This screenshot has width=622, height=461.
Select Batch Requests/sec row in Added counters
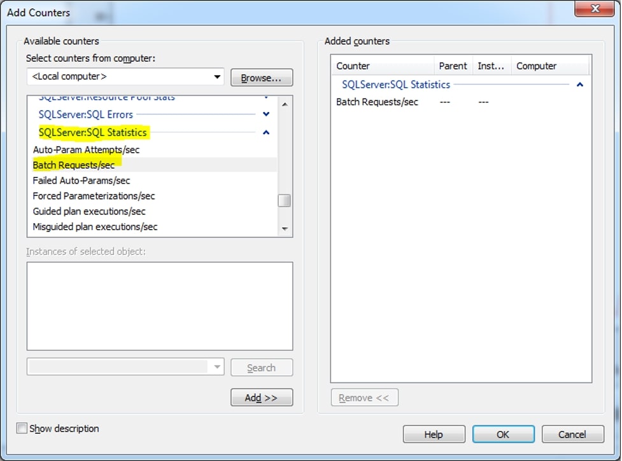pyautogui.click(x=377, y=102)
